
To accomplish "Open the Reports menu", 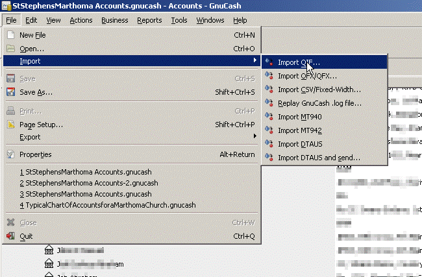I will (149, 20).
